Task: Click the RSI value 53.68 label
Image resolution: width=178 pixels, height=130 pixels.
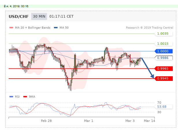Action: 164,107
